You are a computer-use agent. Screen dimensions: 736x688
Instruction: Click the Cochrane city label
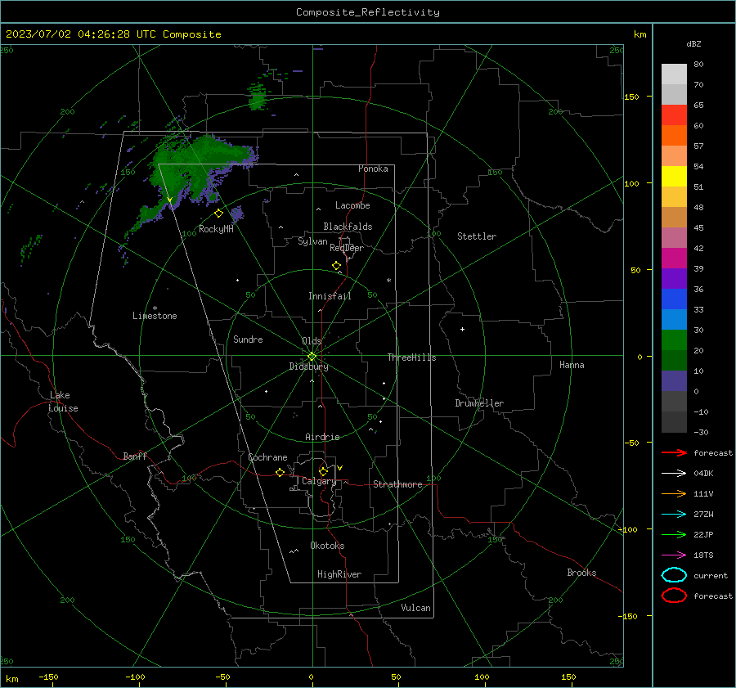(x=267, y=457)
